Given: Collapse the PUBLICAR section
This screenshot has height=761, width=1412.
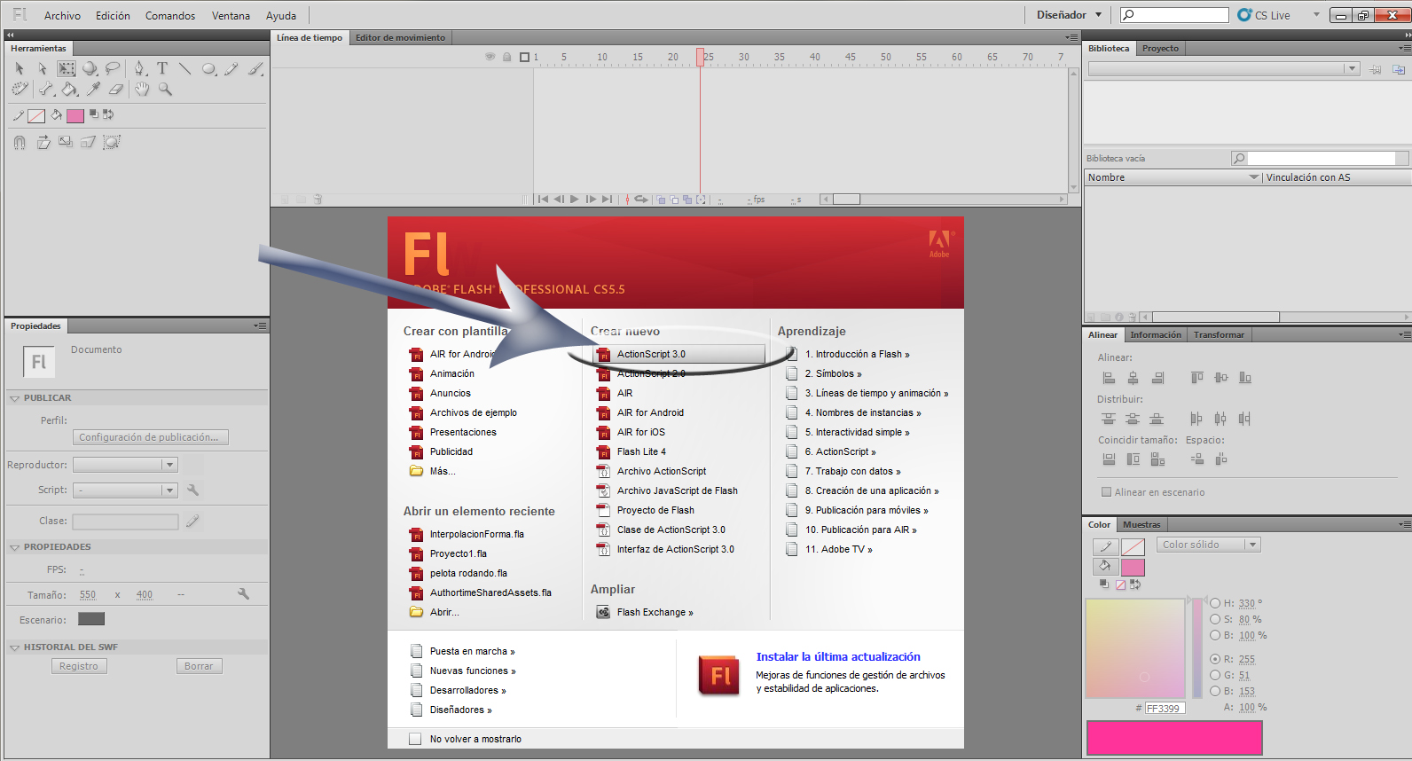Looking at the screenshot, I should click(14, 398).
